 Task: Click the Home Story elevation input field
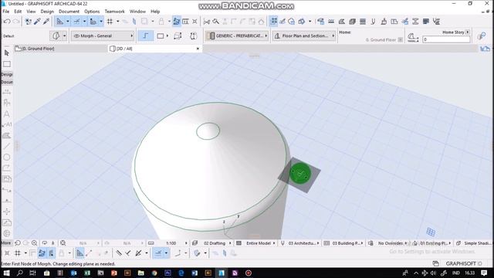[446, 39]
